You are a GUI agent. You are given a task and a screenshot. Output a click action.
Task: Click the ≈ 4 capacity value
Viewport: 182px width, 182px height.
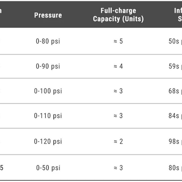click(118, 66)
